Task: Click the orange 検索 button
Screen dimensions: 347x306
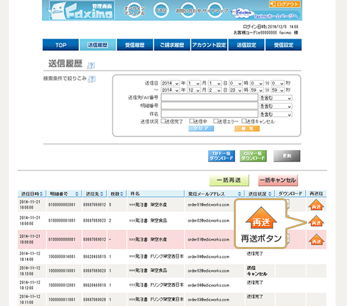Action: point(247,128)
